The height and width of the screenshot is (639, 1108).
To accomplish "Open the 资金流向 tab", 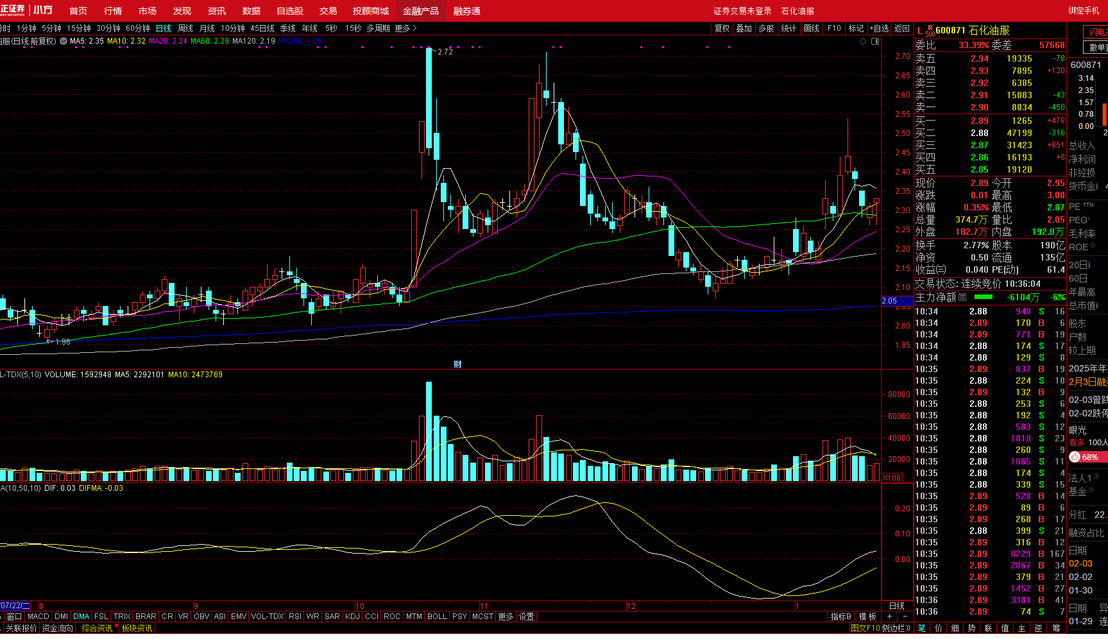I will (x=58, y=628).
